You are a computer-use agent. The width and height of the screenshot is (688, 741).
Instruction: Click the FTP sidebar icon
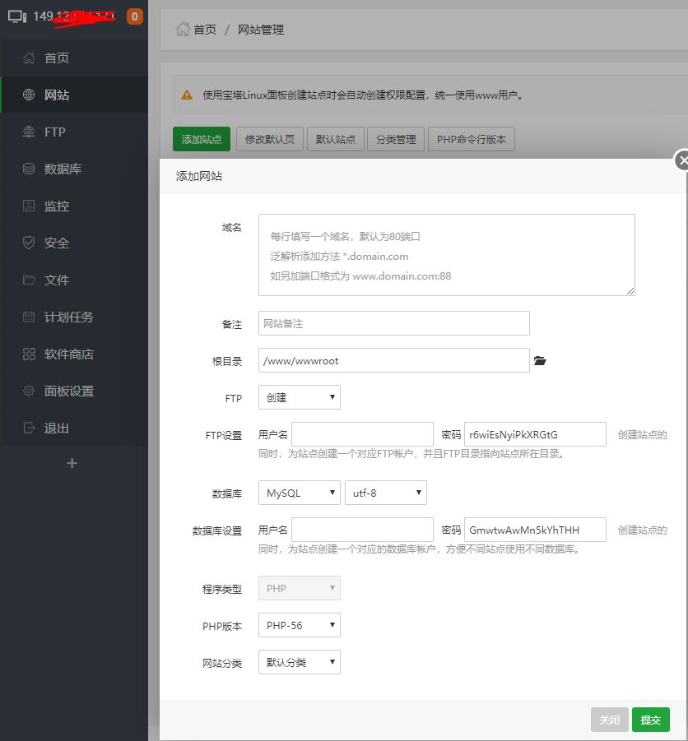[29, 132]
